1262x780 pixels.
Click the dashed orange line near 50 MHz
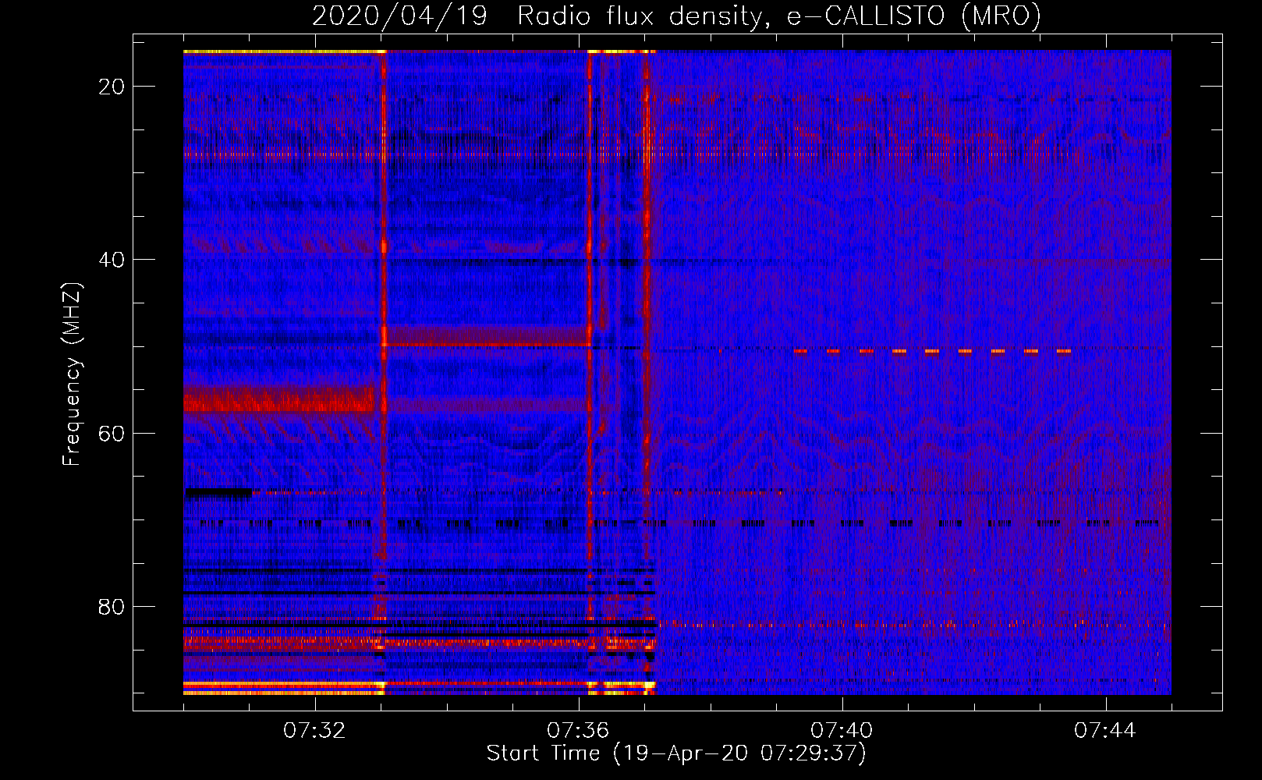pos(932,351)
